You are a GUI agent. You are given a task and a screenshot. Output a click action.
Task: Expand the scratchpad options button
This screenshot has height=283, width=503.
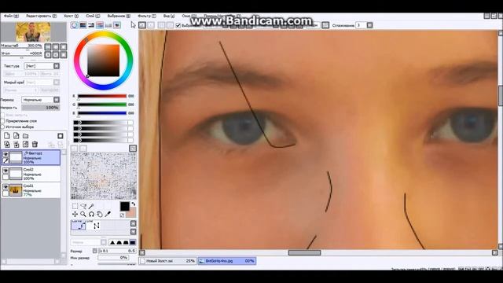(133, 148)
